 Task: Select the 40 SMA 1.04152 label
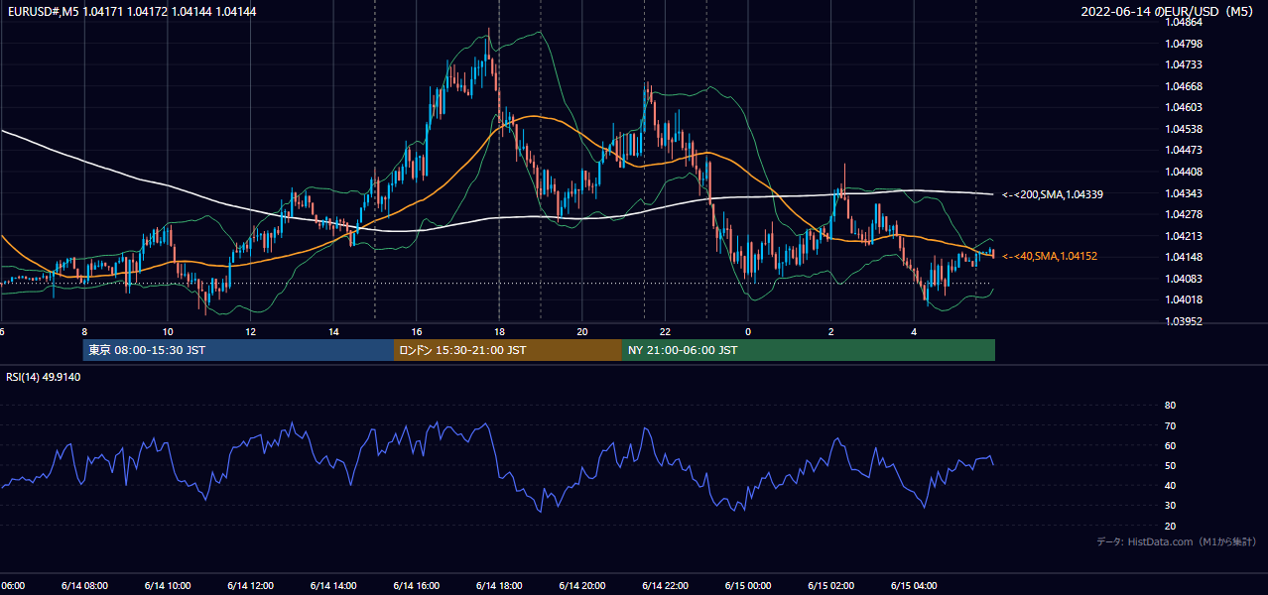[1050, 256]
